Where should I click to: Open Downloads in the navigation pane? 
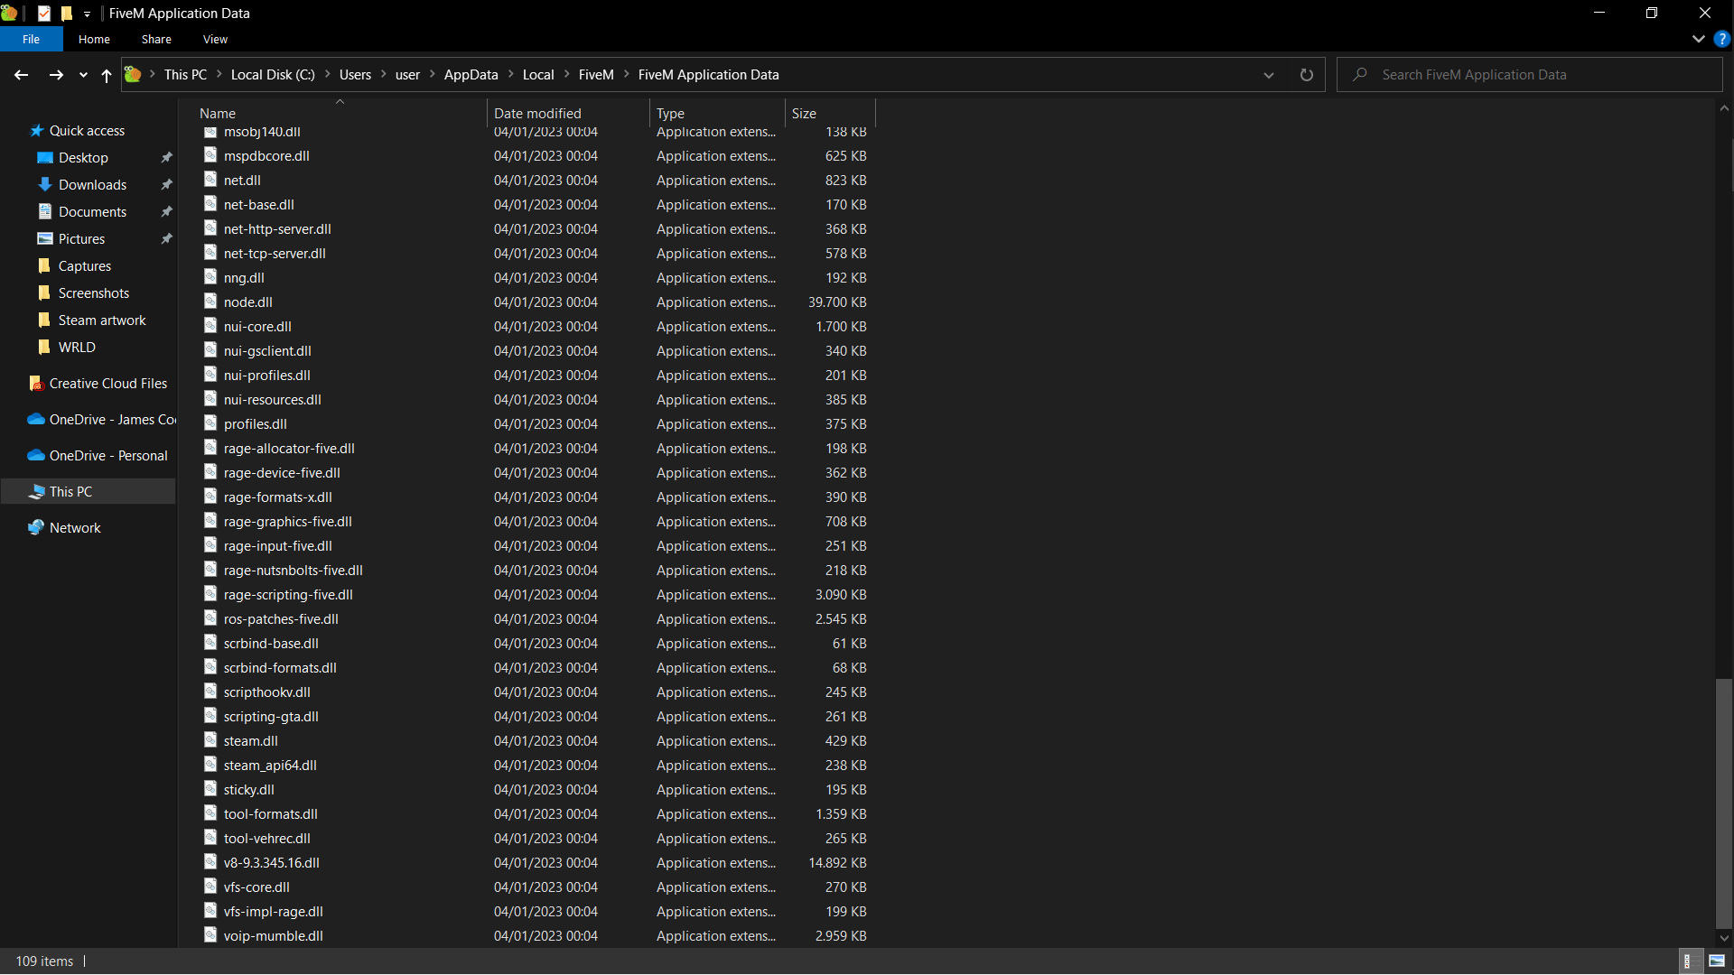tap(92, 185)
